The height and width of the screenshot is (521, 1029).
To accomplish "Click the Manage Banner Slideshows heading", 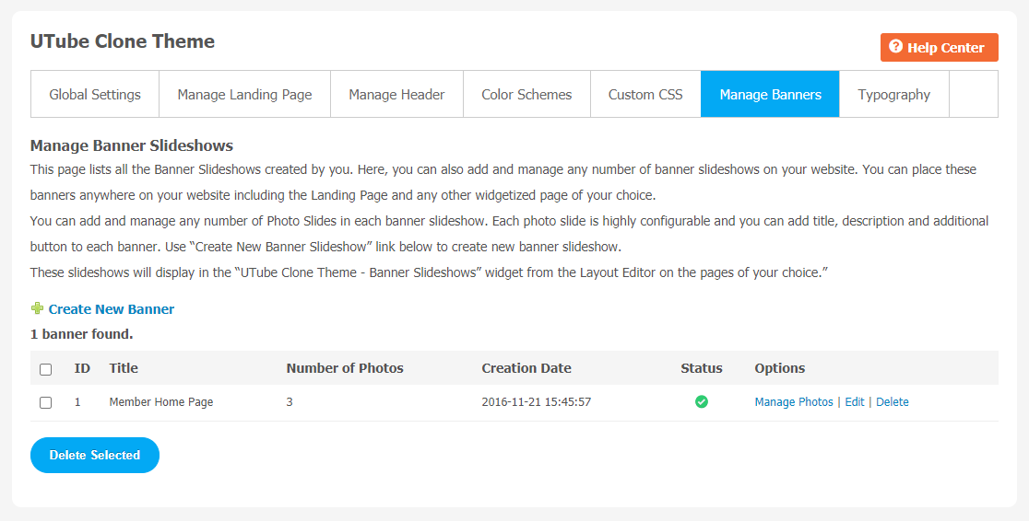I will tap(131, 145).
